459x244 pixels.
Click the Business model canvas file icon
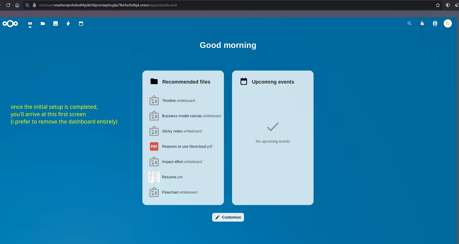pos(154,116)
